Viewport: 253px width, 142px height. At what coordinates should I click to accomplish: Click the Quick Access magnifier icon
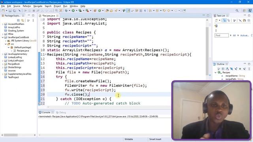click(237, 11)
